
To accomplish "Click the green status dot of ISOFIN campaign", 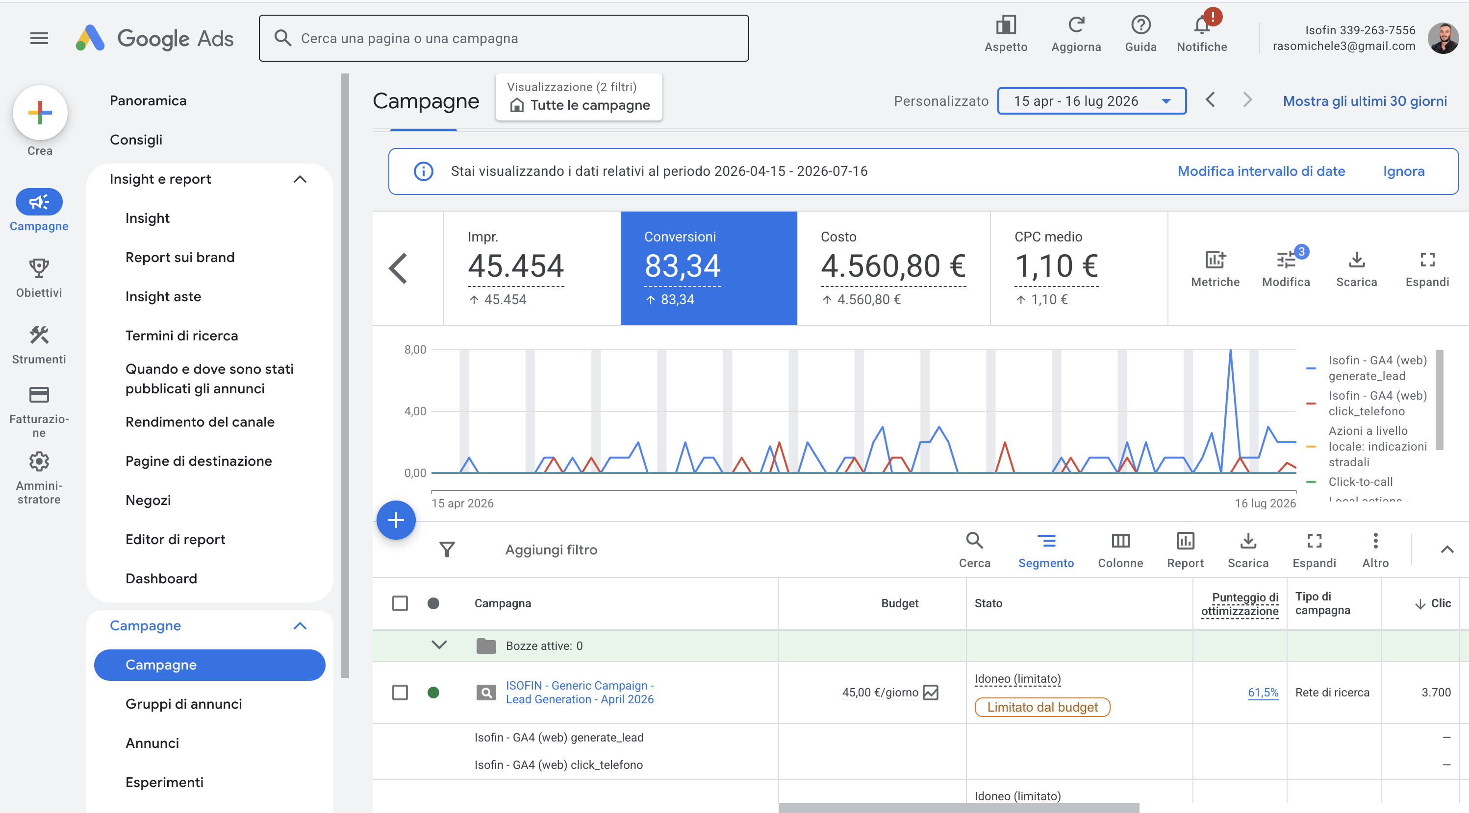I will click(x=433, y=692).
